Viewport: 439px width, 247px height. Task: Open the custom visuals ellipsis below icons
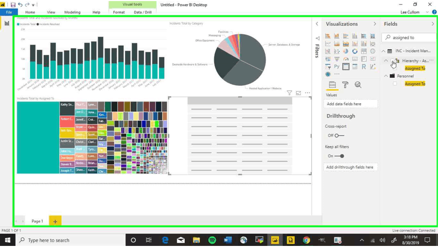click(337, 74)
